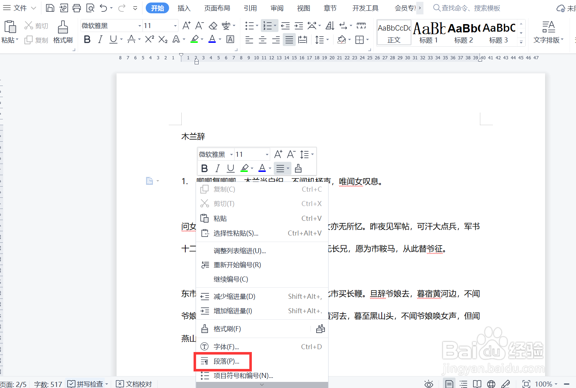Image resolution: width=576 pixels, height=388 pixels.
Task: Click the eye protection mode icon
Action: point(428,384)
